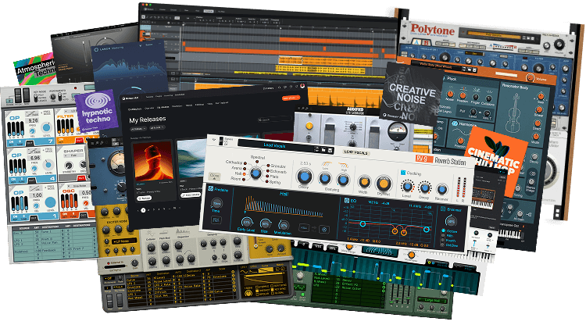Click the RV-9 Reverb Station save patch icon

331,151
